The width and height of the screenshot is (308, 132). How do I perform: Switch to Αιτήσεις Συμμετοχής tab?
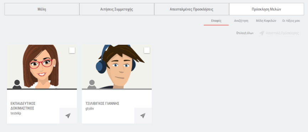[x=117, y=9]
